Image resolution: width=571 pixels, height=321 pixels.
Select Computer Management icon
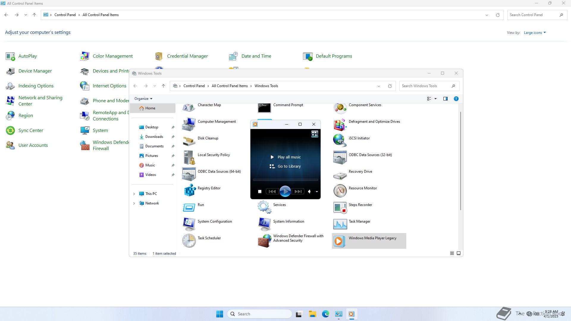pyautogui.click(x=189, y=124)
